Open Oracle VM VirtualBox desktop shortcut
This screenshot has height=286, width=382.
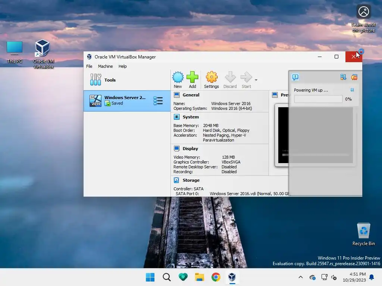tap(43, 54)
